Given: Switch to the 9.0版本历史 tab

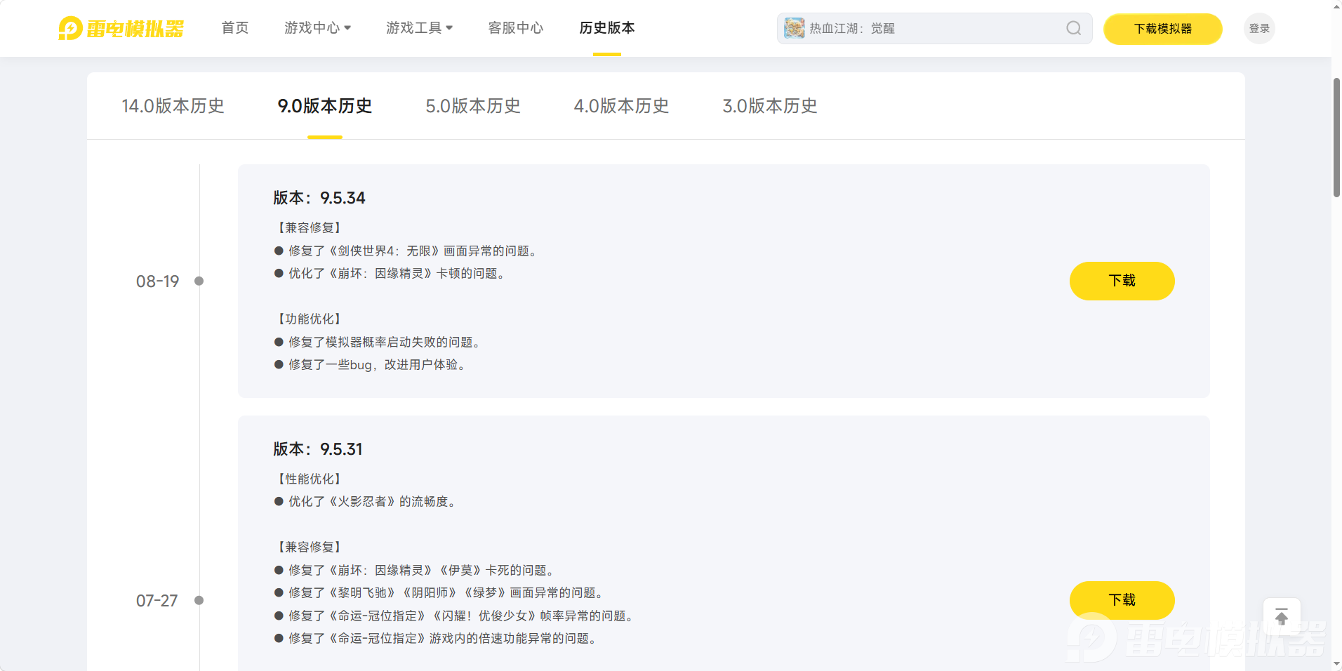Looking at the screenshot, I should pyautogui.click(x=325, y=106).
